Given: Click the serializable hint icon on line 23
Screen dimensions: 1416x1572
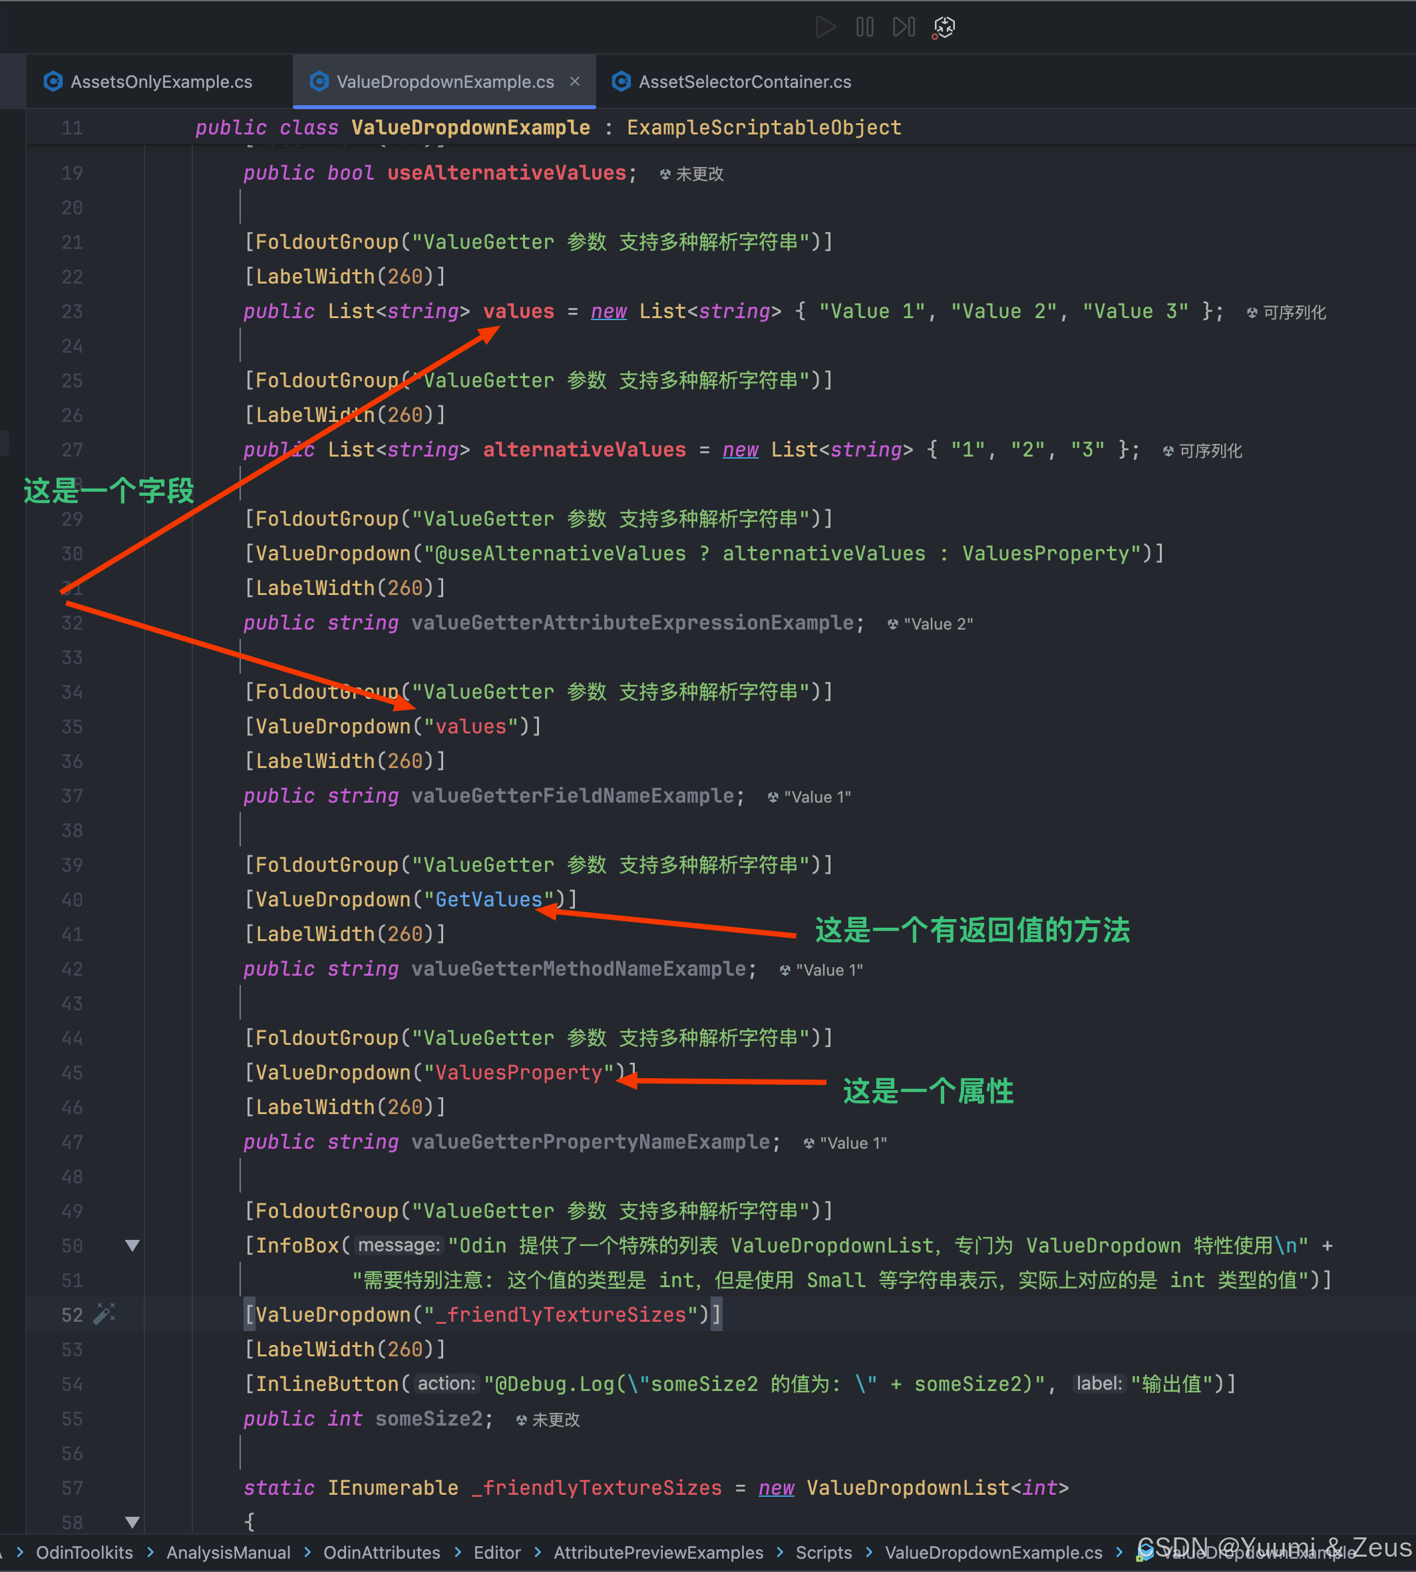Looking at the screenshot, I should (1252, 313).
